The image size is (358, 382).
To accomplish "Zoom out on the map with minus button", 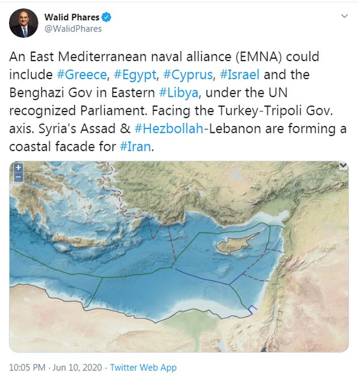I will click(18, 176).
